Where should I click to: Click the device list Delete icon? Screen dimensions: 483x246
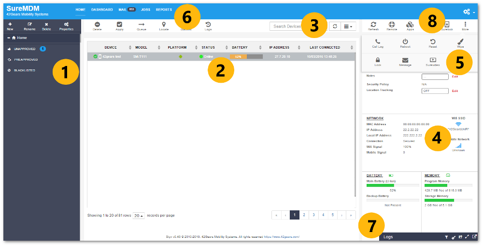[x=97, y=24]
